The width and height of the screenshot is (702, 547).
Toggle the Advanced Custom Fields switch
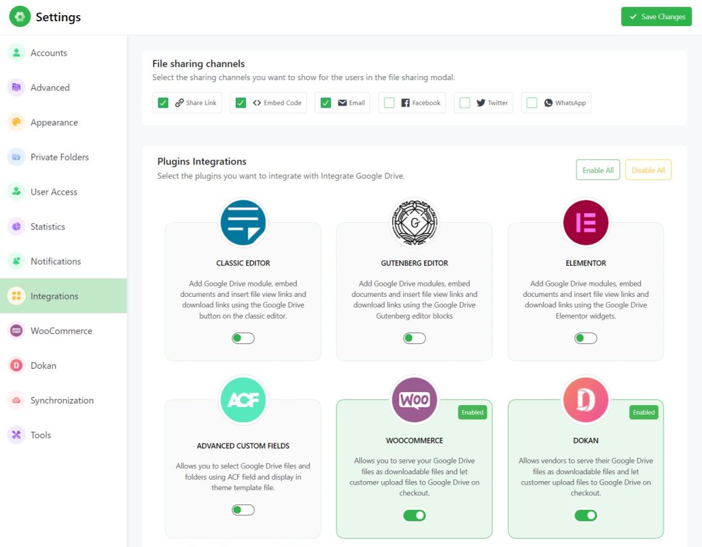[x=243, y=510]
